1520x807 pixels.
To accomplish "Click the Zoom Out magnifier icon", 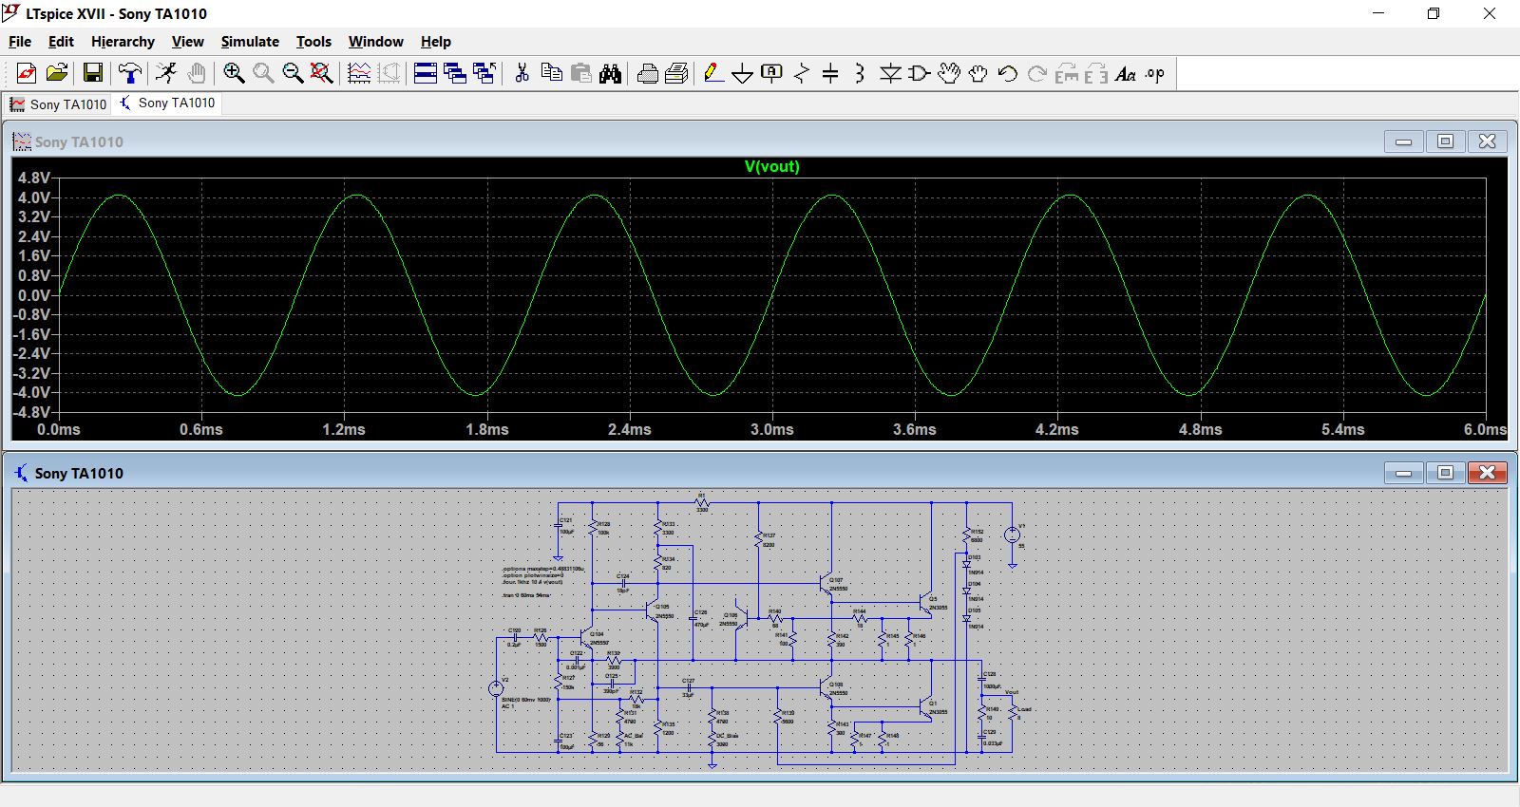I will [x=293, y=73].
